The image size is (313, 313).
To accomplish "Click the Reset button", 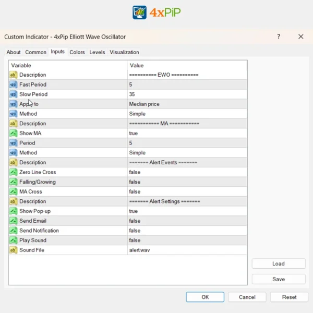I will (289, 297).
